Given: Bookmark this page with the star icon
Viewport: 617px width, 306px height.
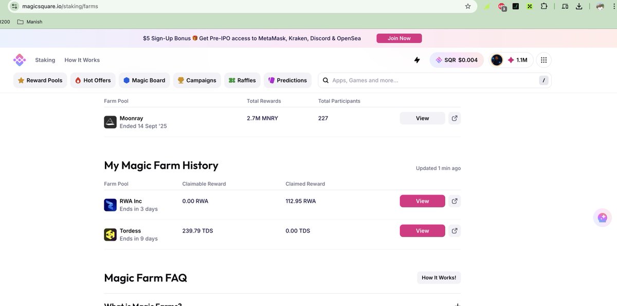Looking at the screenshot, I should (x=468, y=7).
